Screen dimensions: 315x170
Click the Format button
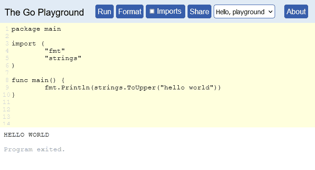pyautogui.click(x=130, y=11)
